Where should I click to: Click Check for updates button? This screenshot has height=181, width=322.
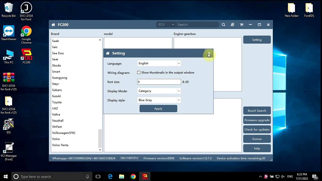click(257, 129)
